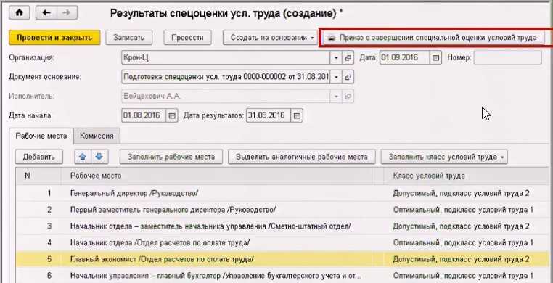The width and height of the screenshot is (553, 283).
Task: Click Провести и закрыть button
Action: (x=54, y=38)
